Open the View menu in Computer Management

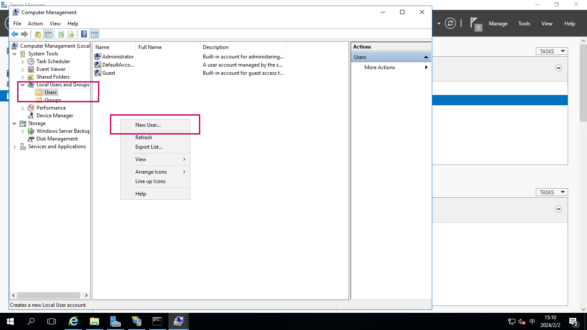[55, 24]
